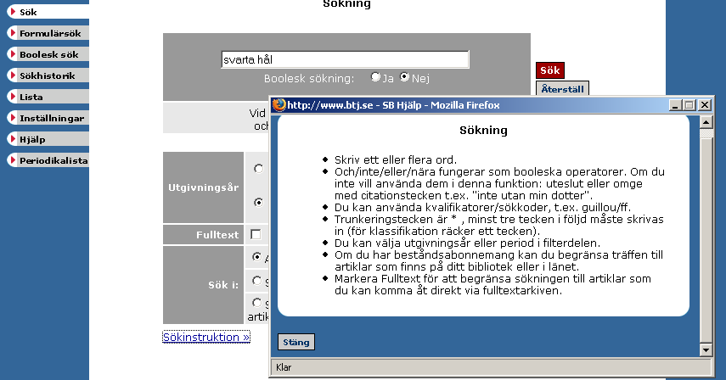Click 'Klar' status bar text

(284, 367)
